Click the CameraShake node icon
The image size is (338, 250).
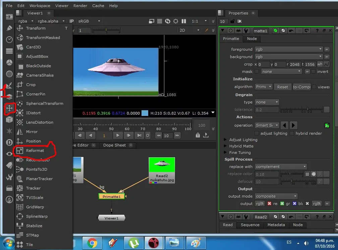click(x=20, y=75)
